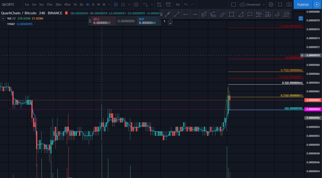This screenshot has width=322, height=178.
Task: Open the layout dropdown next to Unnamed
Action: pyautogui.click(x=264, y=5)
